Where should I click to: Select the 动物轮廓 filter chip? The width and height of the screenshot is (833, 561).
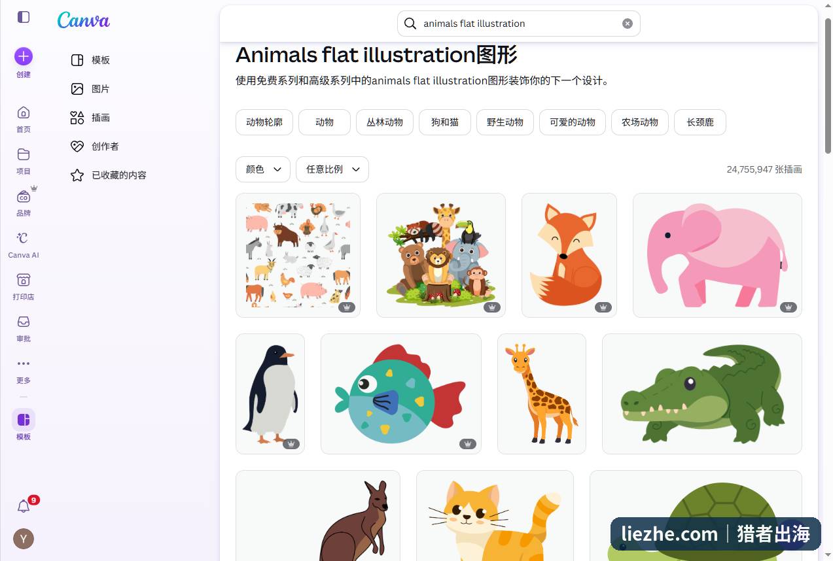tap(264, 122)
